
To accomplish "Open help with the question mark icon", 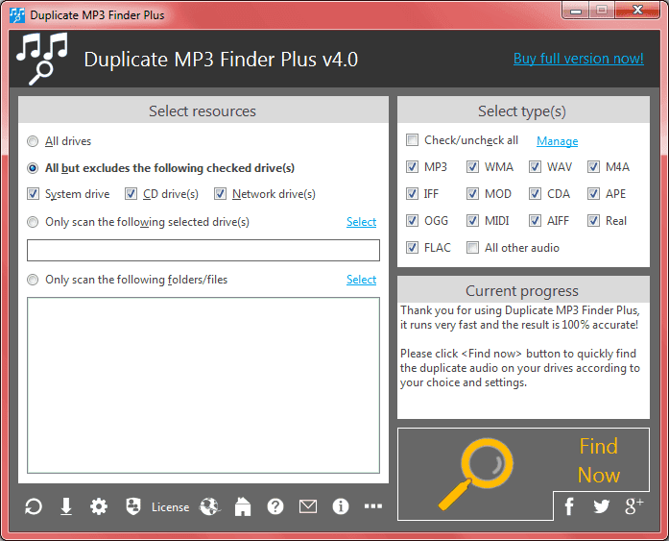I will tap(275, 506).
